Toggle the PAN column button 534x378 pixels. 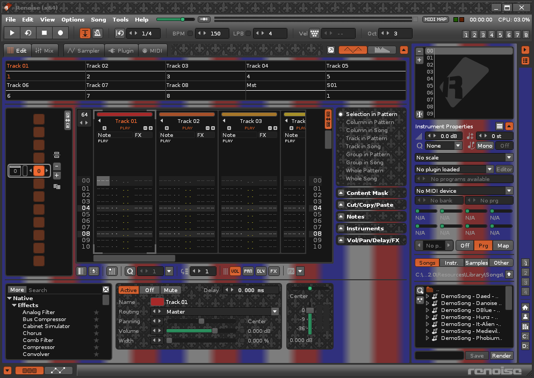pyautogui.click(x=248, y=271)
